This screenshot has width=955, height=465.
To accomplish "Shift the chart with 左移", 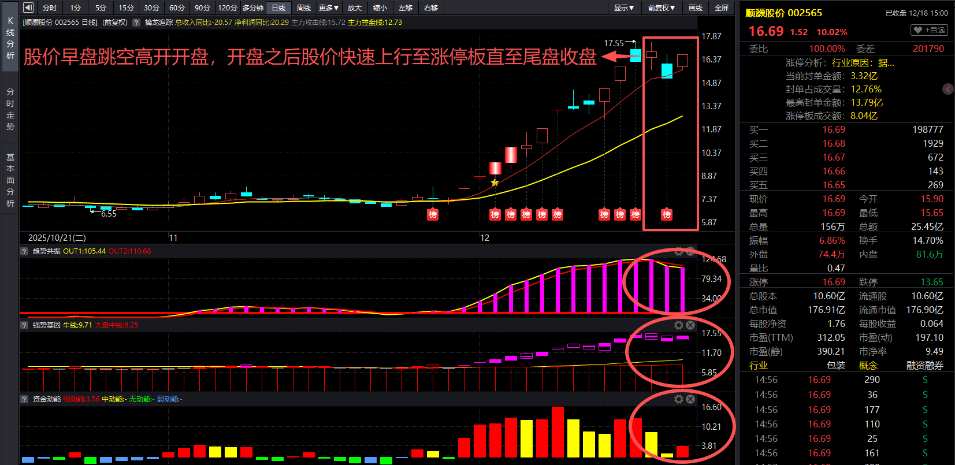I will click(406, 8).
